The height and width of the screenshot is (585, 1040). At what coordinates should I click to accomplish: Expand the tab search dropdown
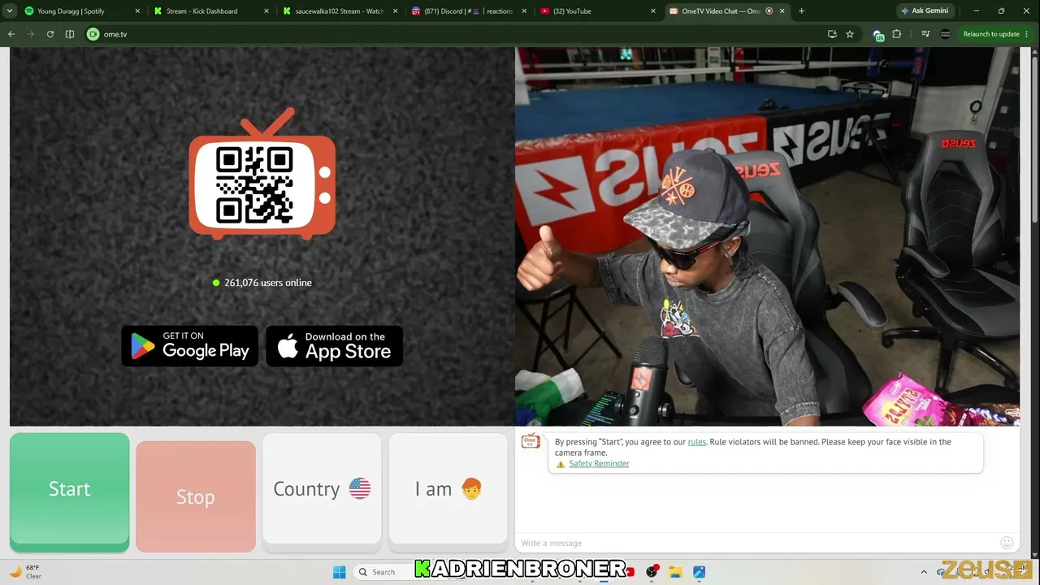(x=10, y=11)
